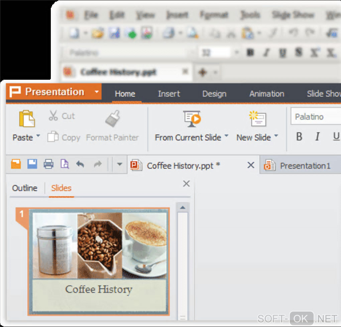Click Open folder icon in background toolbar
341x327 pixels.
tap(98, 33)
